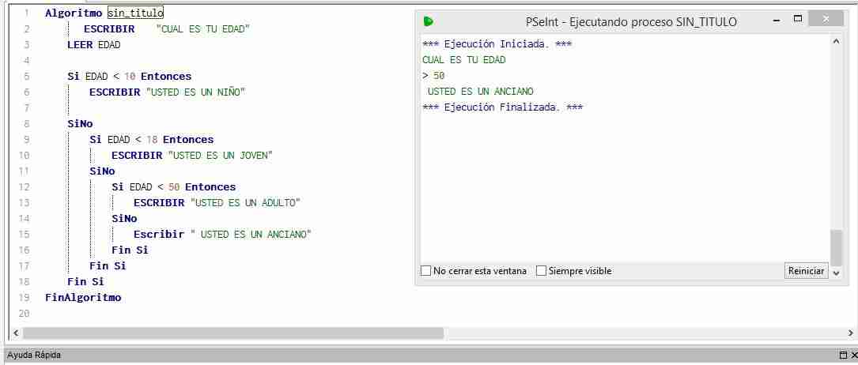Screen dimensions: 858x365
Task: Maximize the PSeInt execution window
Action: [x=798, y=19]
